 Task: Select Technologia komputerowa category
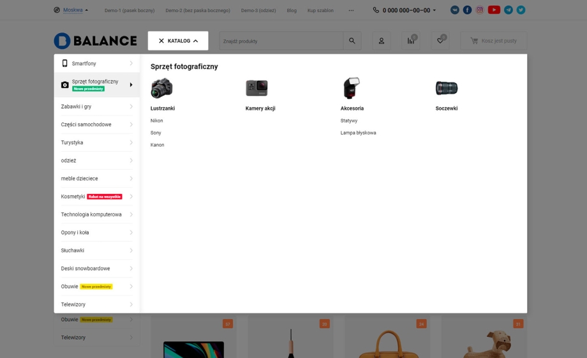[x=91, y=214]
